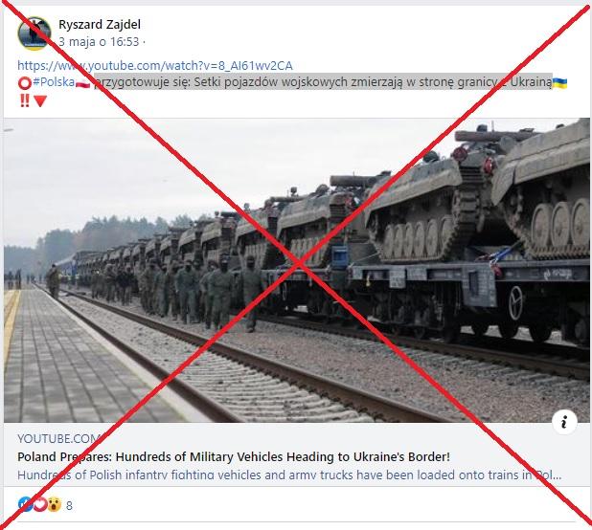The width and height of the screenshot is (592, 530).
Task: Click the info icon on link preview
Action: [564, 422]
